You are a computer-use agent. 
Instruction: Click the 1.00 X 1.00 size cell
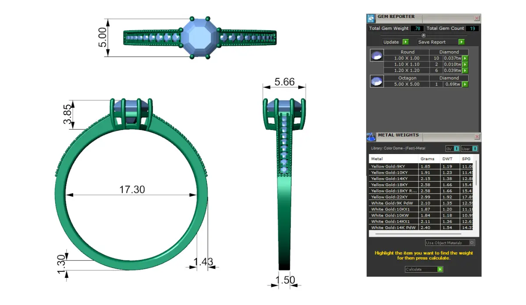[x=407, y=58]
